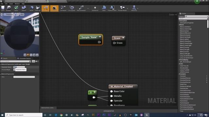Open the Asset menu

(x=11, y=4)
